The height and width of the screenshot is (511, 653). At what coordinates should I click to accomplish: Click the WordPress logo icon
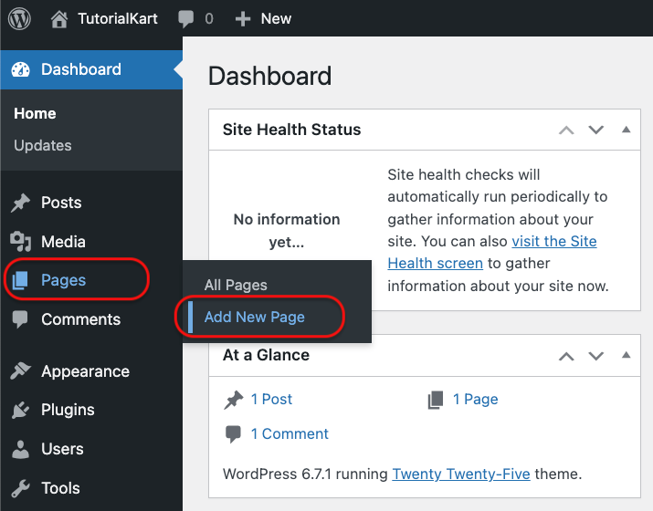[x=19, y=19]
